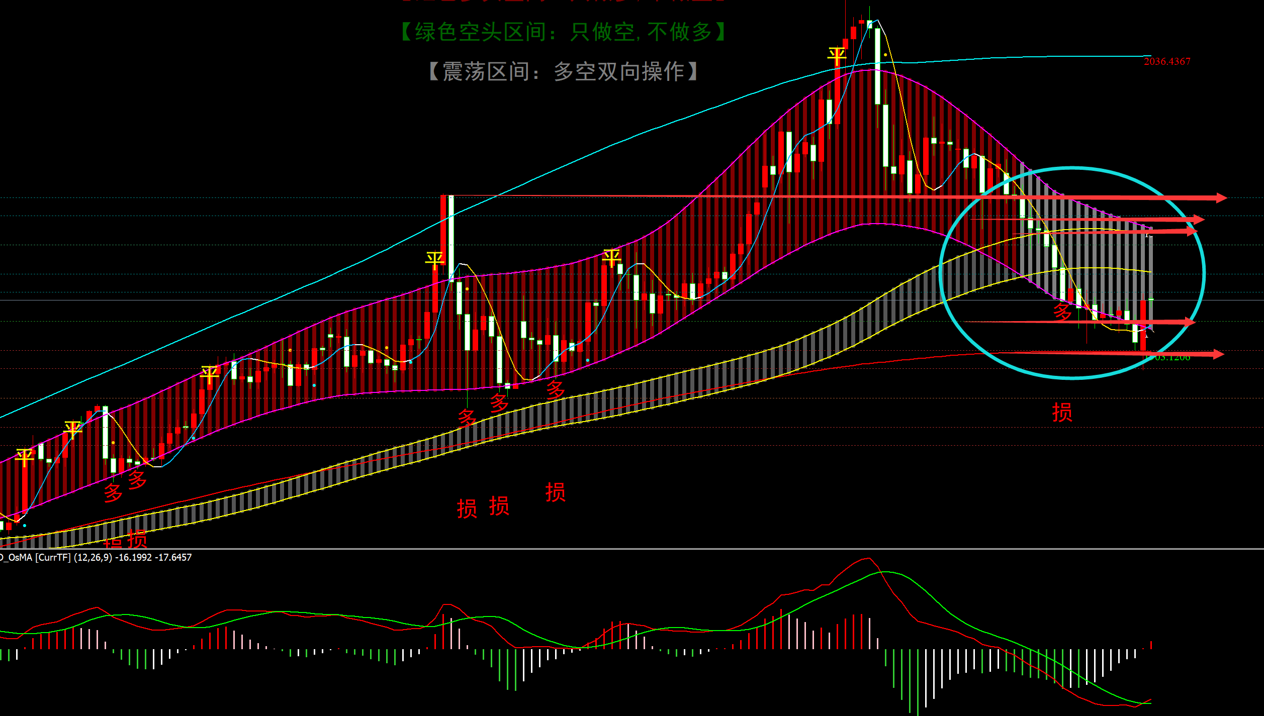1264x716 pixels.
Task: Click the third 平 marker from the left
Action: (x=209, y=375)
